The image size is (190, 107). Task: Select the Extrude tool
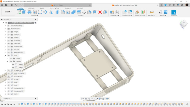(24, 12)
